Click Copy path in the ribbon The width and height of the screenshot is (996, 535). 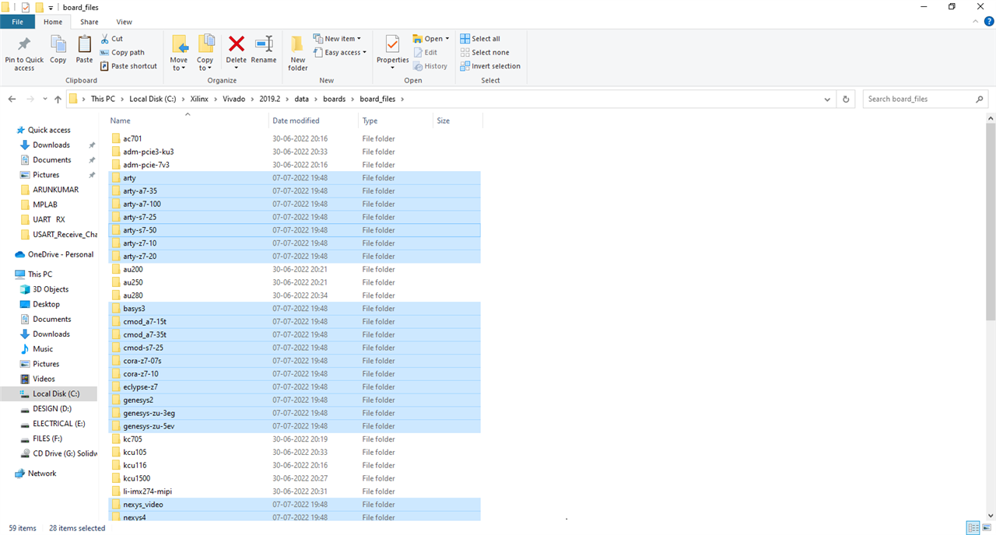click(122, 52)
